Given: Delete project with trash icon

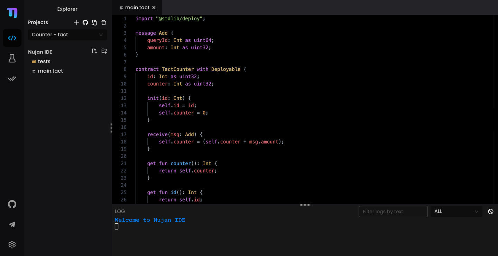Looking at the screenshot, I should [103, 22].
